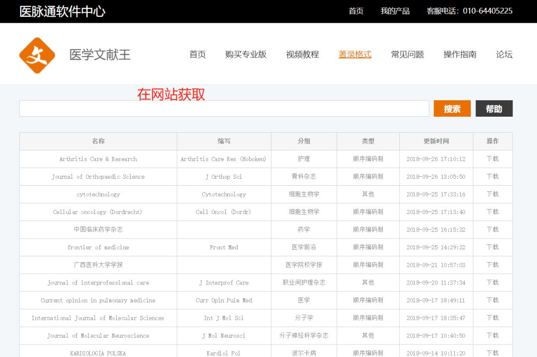This screenshot has width=537, height=357.
Task: Select the 著录格式 navigation tab
Action: tap(355, 55)
